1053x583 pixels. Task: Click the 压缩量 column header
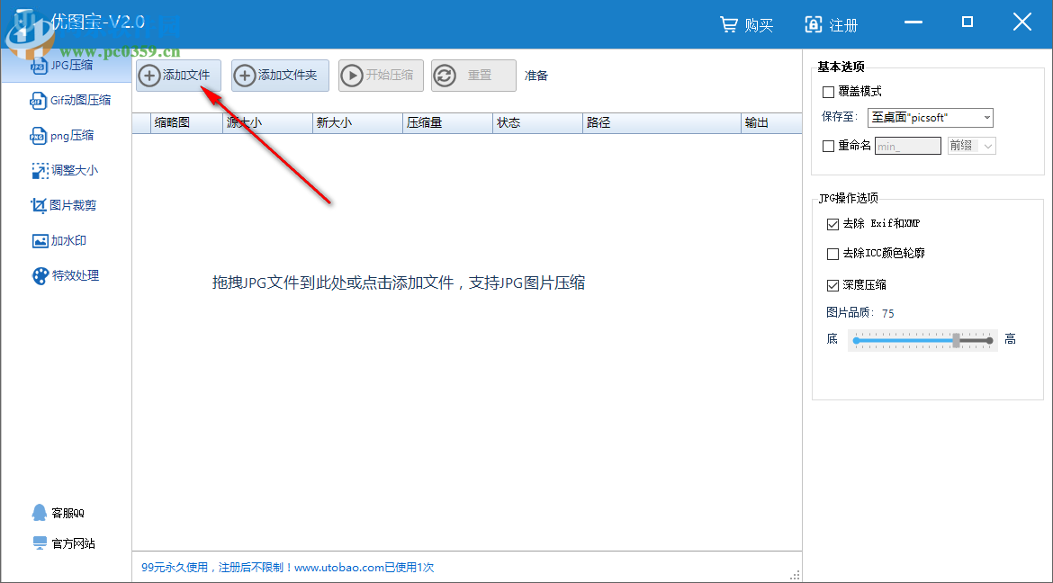[447, 123]
